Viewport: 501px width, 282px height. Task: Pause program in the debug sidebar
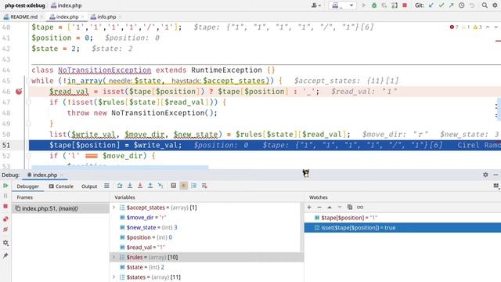5,196
